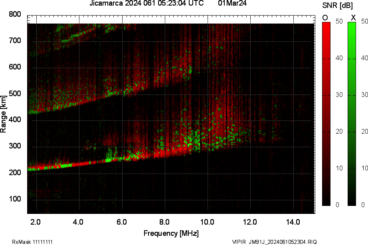Screen dimensions: 368x245
Task: Click the 'Frequency [MHz]' axis title
Action: (171, 233)
